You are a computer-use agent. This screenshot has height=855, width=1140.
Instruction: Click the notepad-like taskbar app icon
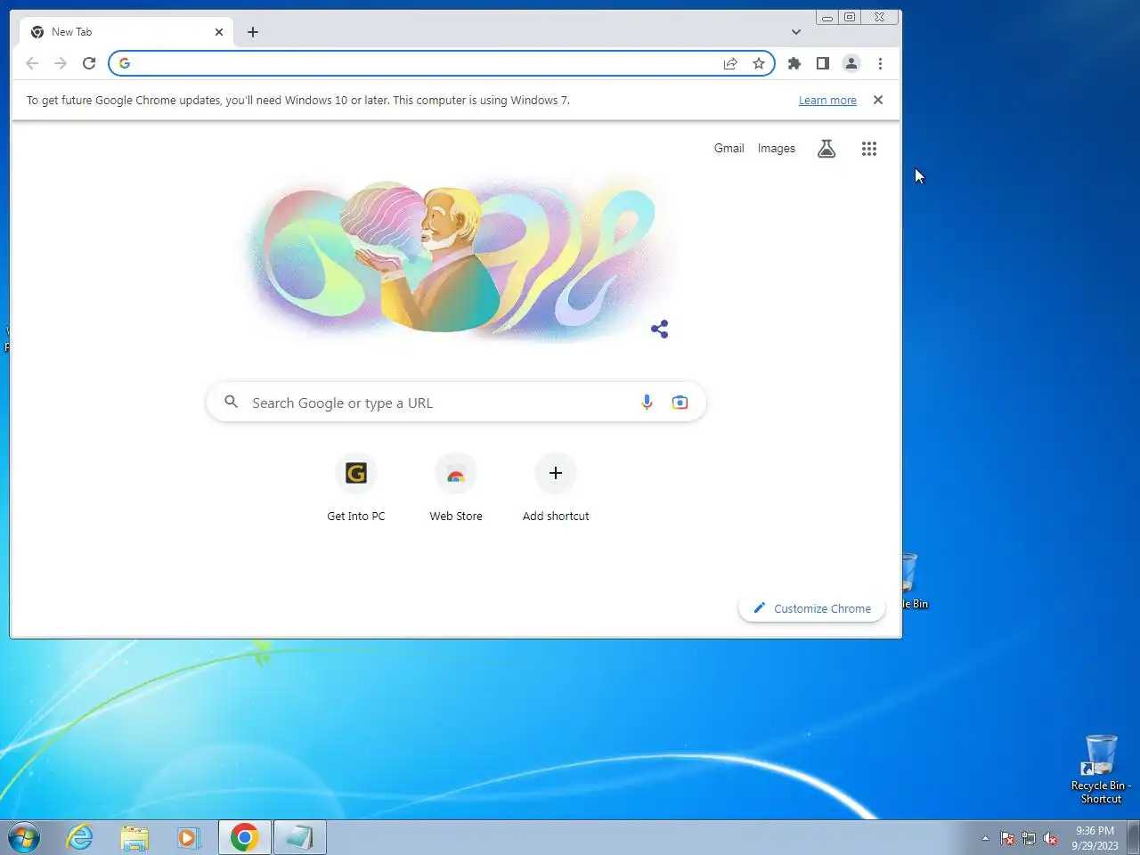pos(300,837)
